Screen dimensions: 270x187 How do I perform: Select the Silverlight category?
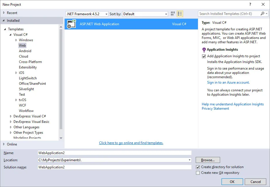click(x=26, y=89)
